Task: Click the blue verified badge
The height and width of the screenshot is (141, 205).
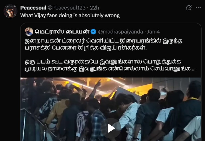Action: pos(93,32)
